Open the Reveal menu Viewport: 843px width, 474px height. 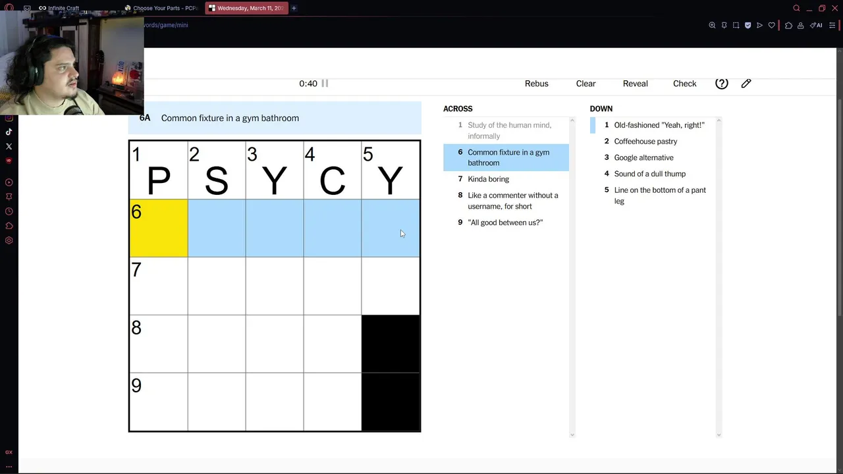pos(636,84)
